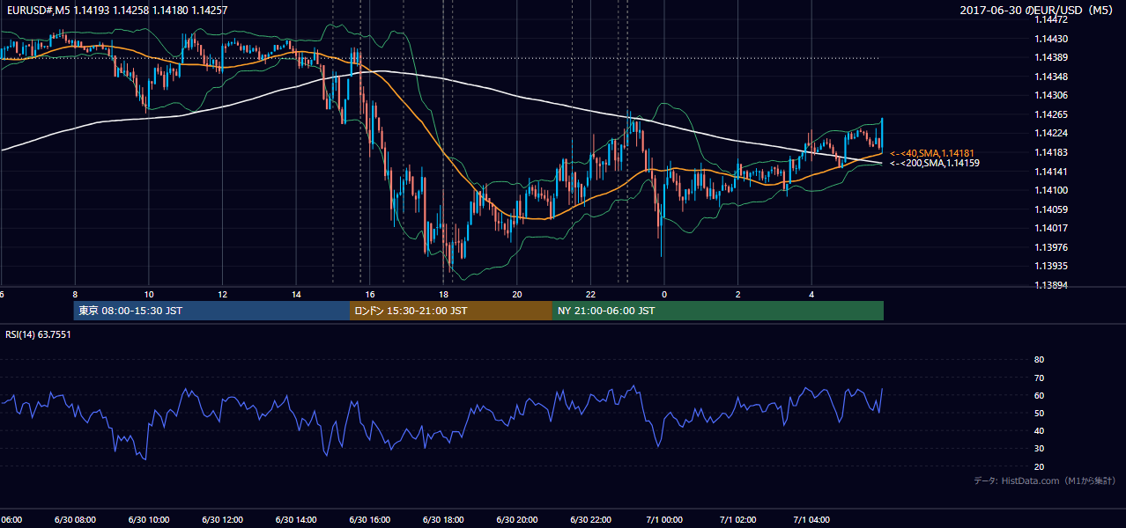Click the 6/30 14:00 time label
The image size is (1126, 528).
(296, 520)
